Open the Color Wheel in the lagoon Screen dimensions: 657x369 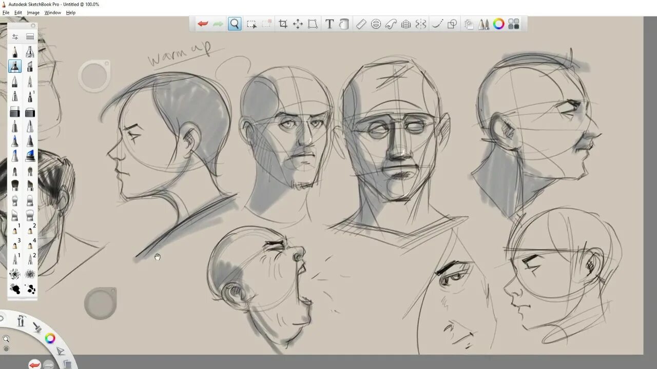(50, 338)
